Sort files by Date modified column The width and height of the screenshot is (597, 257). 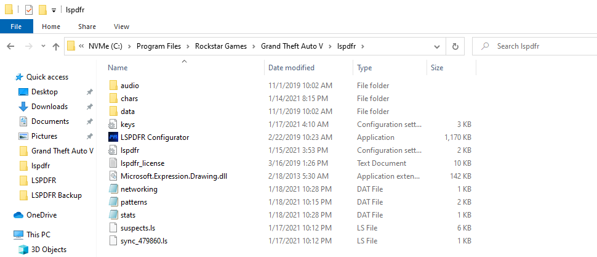pyautogui.click(x=292, y=68)
